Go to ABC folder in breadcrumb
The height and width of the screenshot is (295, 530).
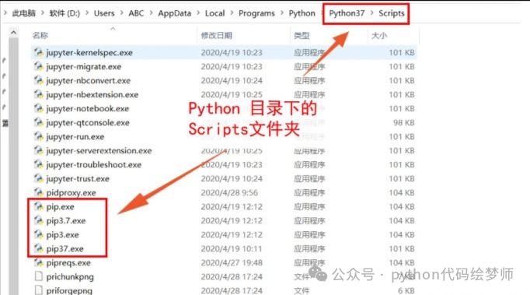tap(136, 13)
